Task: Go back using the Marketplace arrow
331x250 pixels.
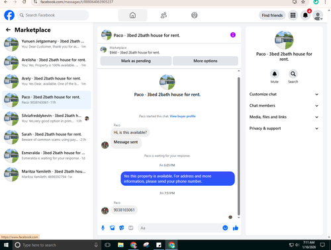Action: pyautogui.click(x=8, y=30)
